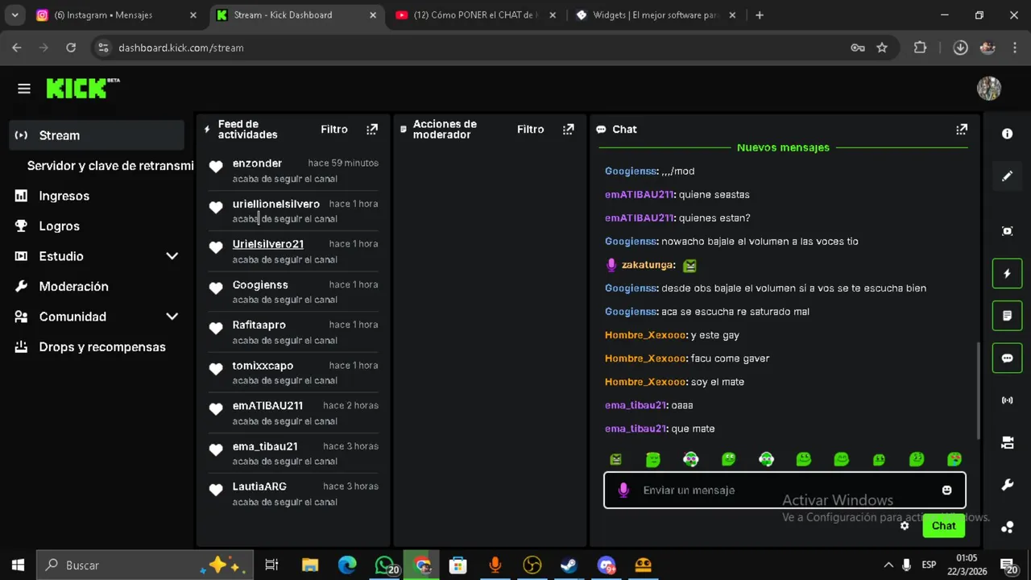
Task: Click uriellionelsilvero in activity feed
Action: (276, 204)
